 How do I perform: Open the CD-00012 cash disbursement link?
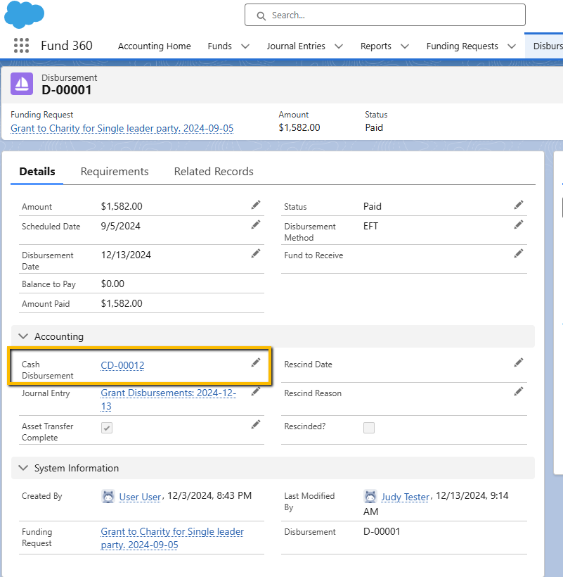(x=122, y=365)
